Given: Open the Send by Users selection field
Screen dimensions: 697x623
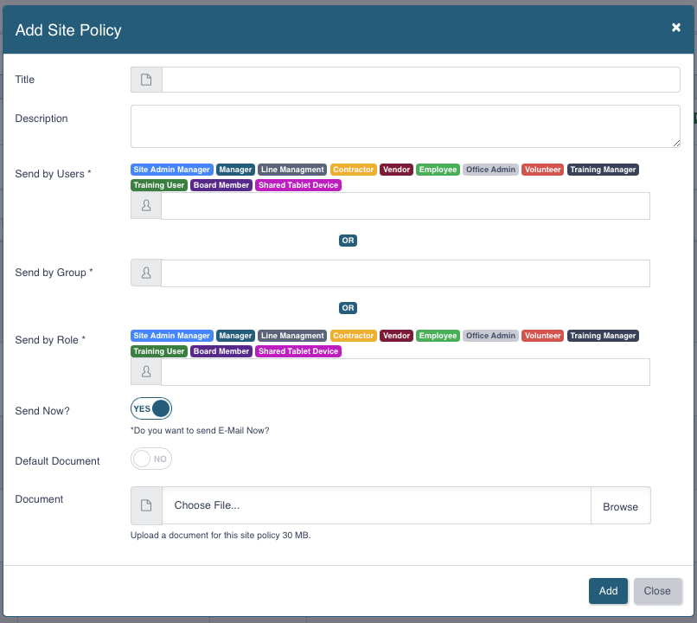Looking at the screenshot, I should click(406, 206).
